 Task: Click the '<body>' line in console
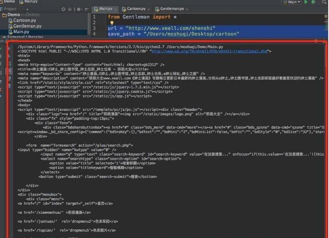[x=24, y=105]
